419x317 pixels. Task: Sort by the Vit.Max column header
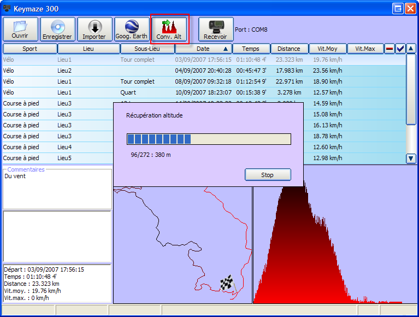point(365,49)
